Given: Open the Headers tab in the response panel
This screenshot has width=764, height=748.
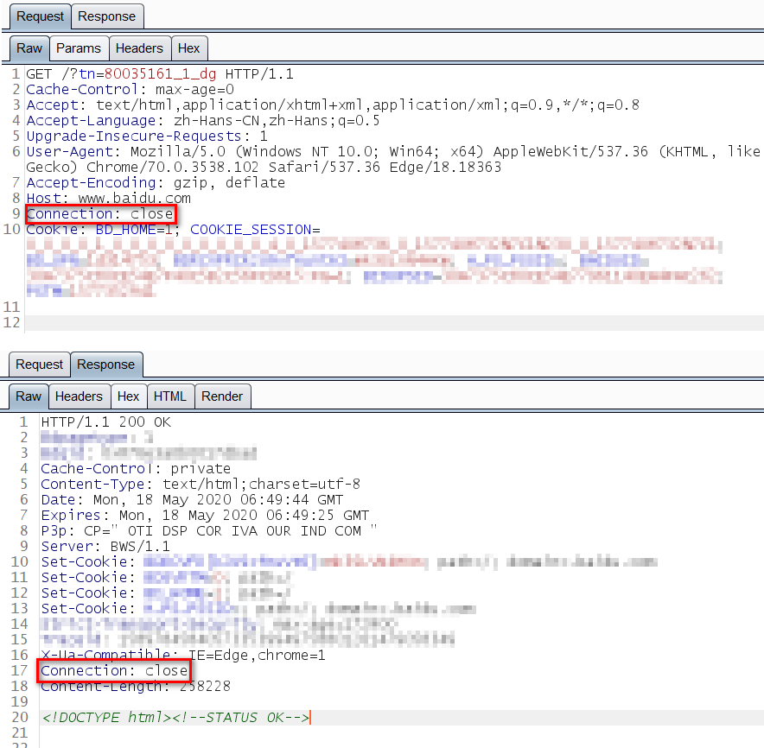Looking at the screenshot, I should pos(79,396).
